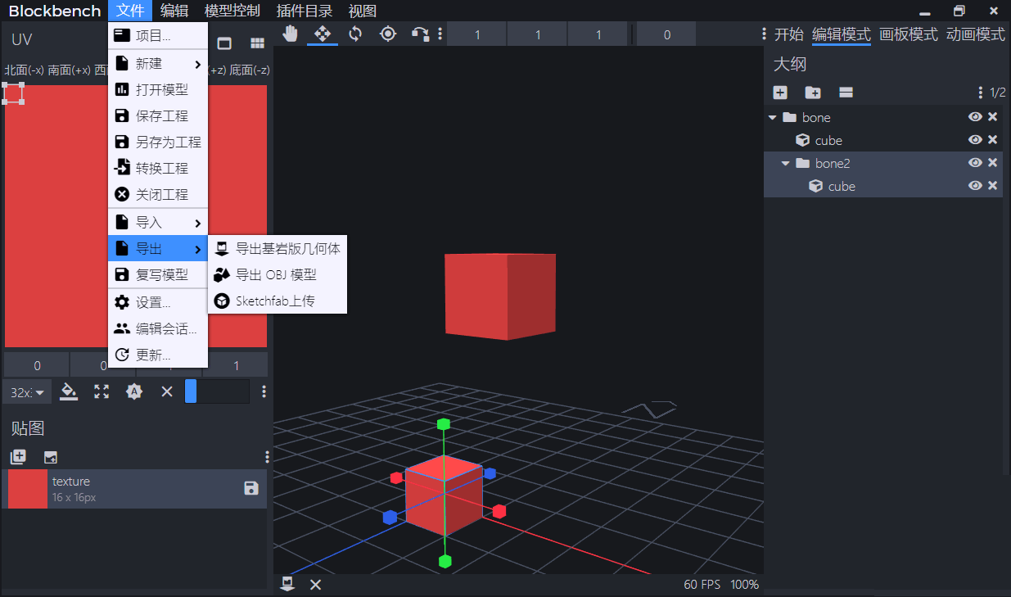
Task: Select the Rotate tool icon
Action: [355, 34]
